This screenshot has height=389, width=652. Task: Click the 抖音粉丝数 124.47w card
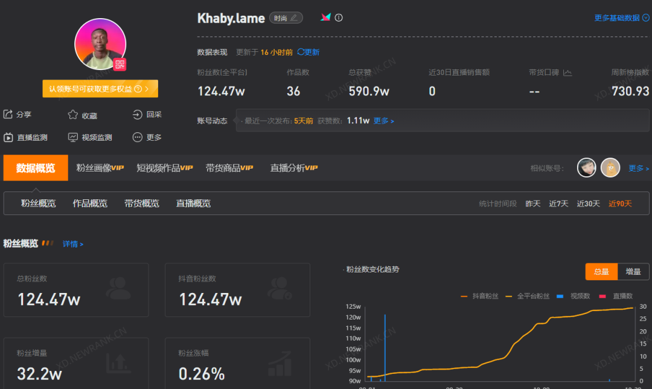237,290
